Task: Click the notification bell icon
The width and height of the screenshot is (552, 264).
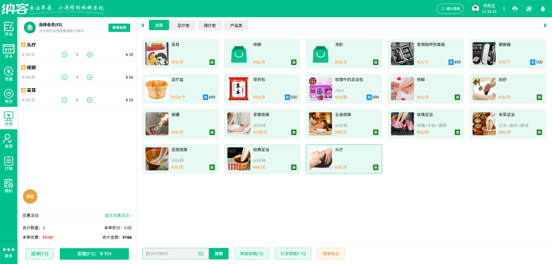Action: coord(543,9)
